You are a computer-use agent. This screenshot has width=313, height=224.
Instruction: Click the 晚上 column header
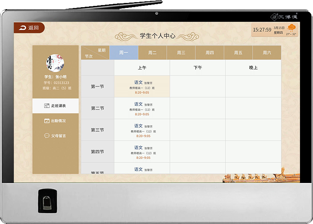point(253,67)
